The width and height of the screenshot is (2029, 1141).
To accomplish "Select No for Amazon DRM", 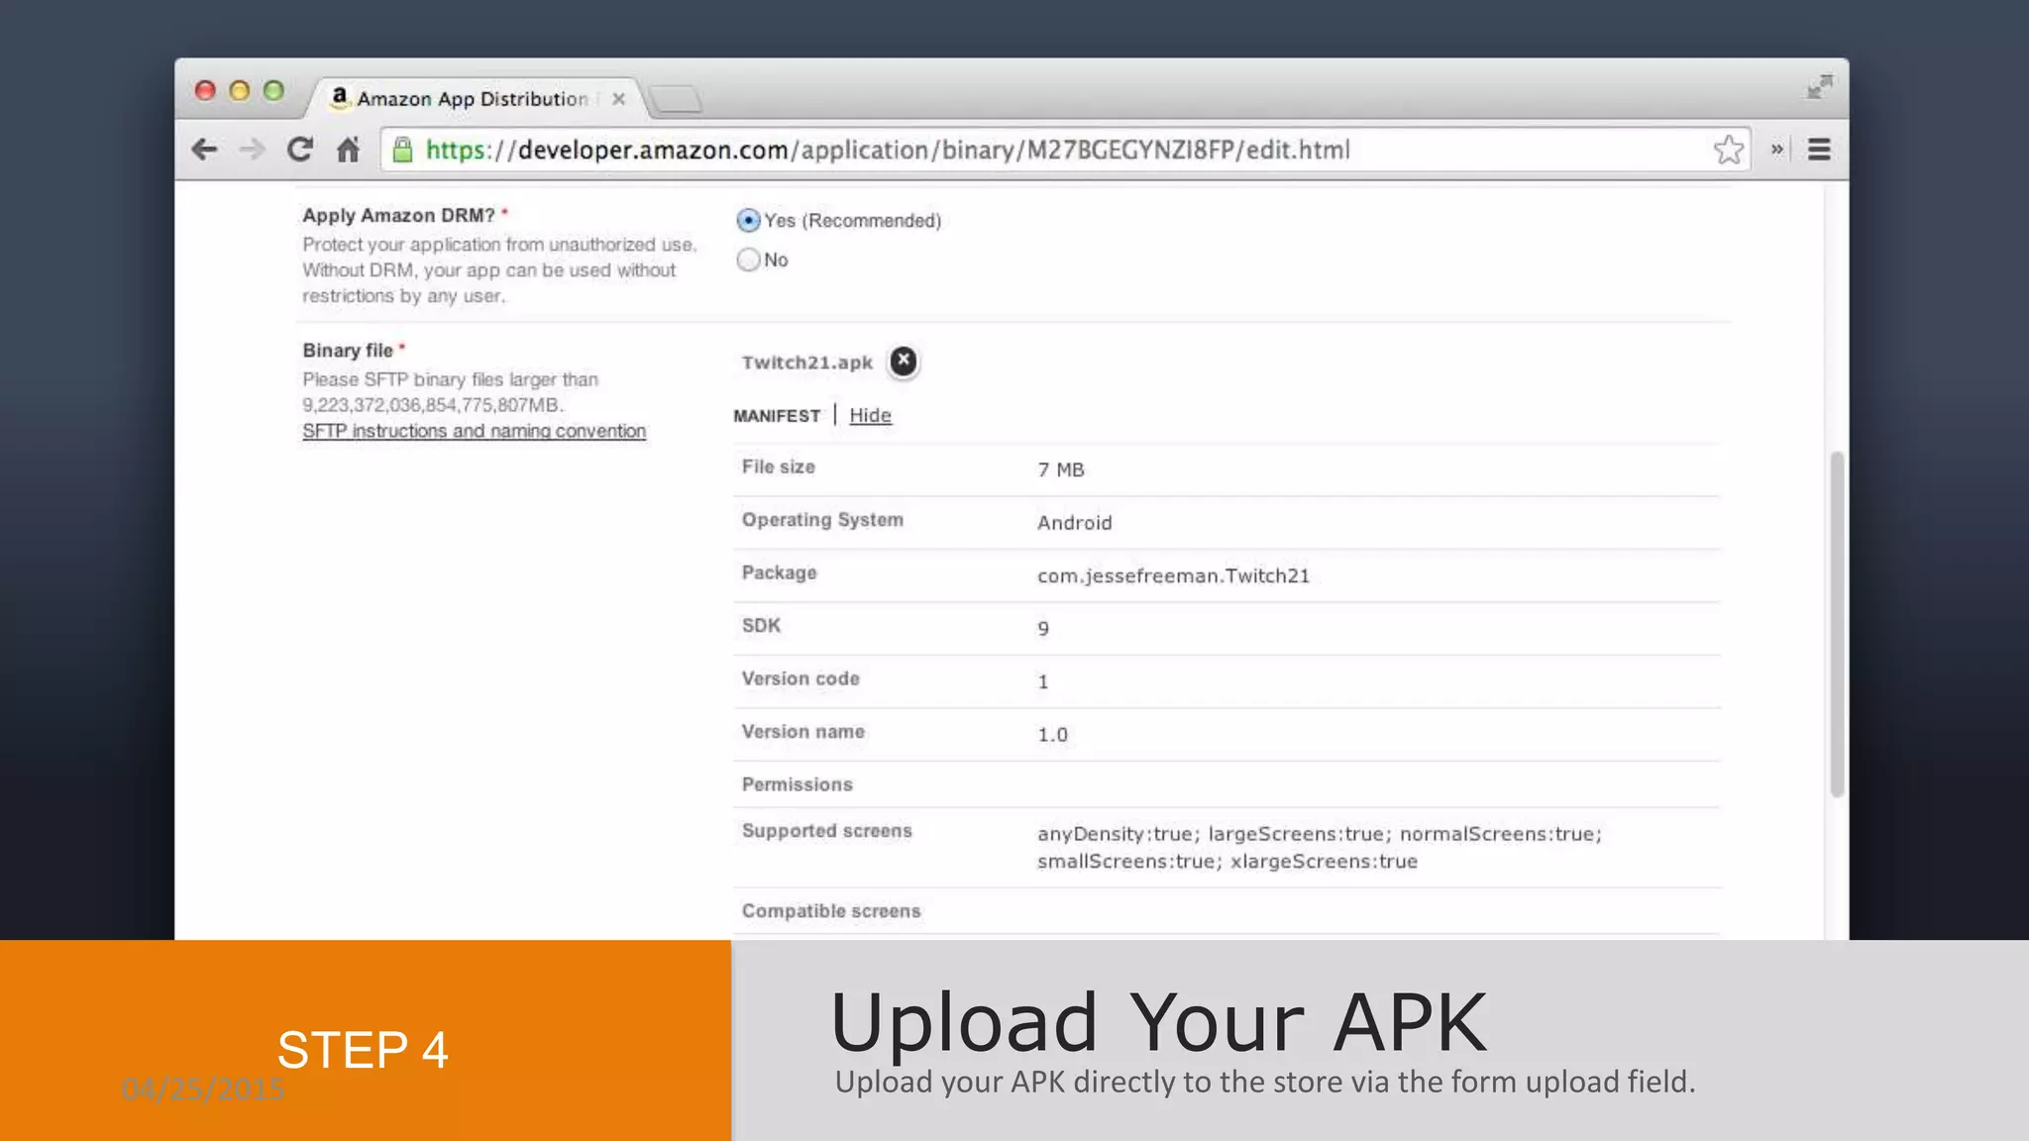I will click(x=748, y=259).
